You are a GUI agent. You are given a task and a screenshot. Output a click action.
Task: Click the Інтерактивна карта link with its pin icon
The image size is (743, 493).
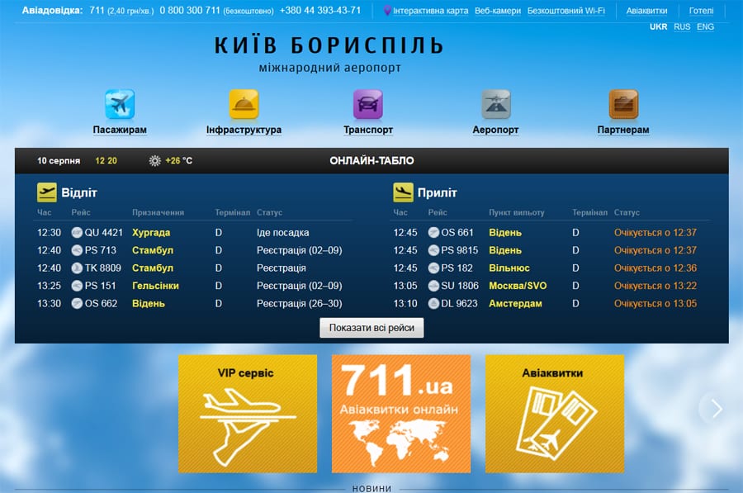[x=426, y=11]
